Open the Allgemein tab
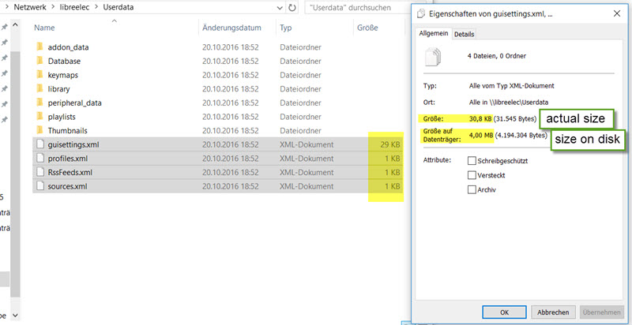632x325 pixels. 434,33
